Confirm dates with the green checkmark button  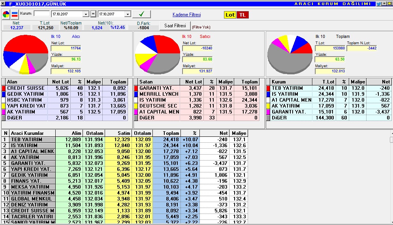tap(142, 14)
